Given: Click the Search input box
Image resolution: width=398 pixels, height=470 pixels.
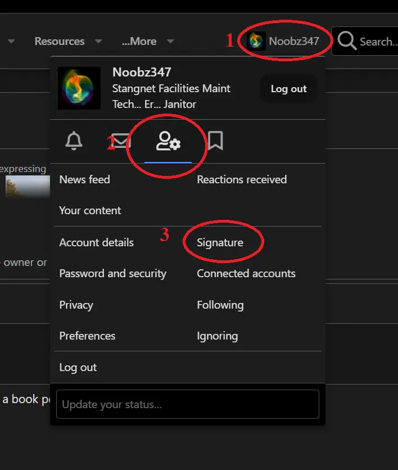Looking at the screenshot, I should (365, 41).
